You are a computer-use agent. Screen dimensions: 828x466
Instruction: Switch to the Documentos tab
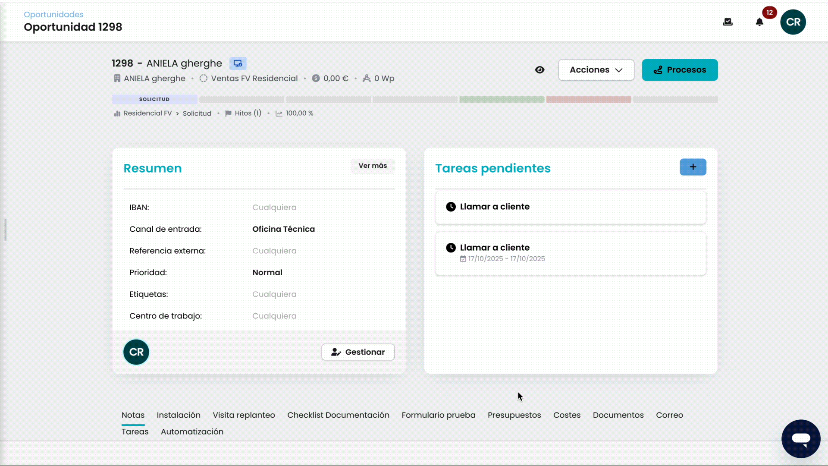click(618, 415)
